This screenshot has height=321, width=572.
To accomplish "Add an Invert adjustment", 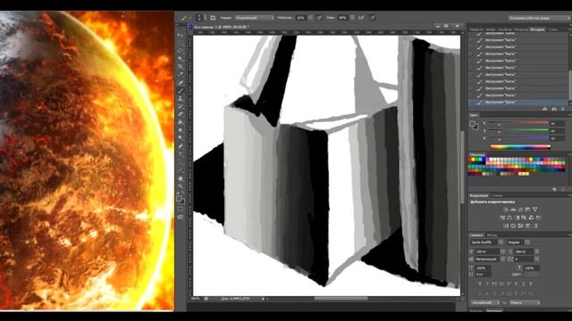I will (506, 226).
